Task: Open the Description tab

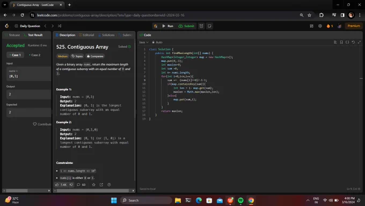Action: point(65,35)
